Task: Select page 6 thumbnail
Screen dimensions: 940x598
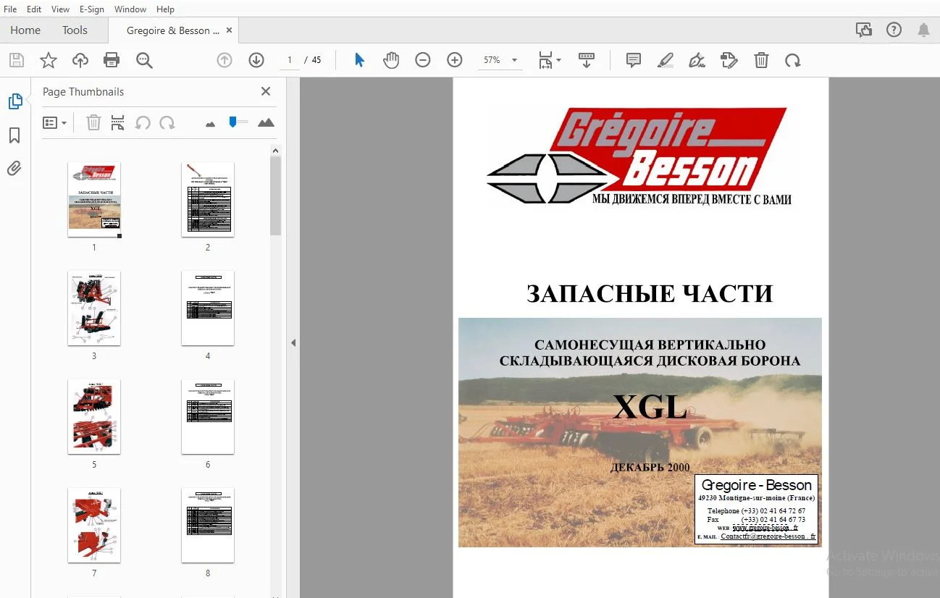Action: point(208,416)
